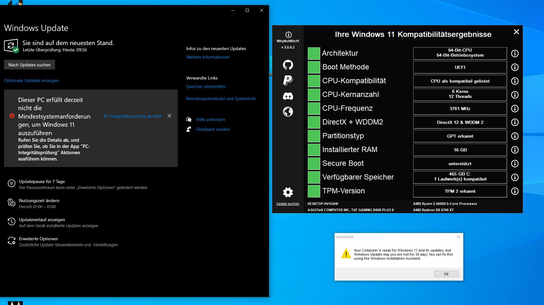
Task: Click the Nach Updates suchen button
Action: (29, 65)
